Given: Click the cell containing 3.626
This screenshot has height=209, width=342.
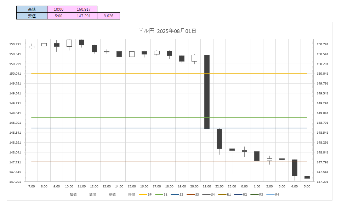Looking at the screenshot, I should 108,16.
